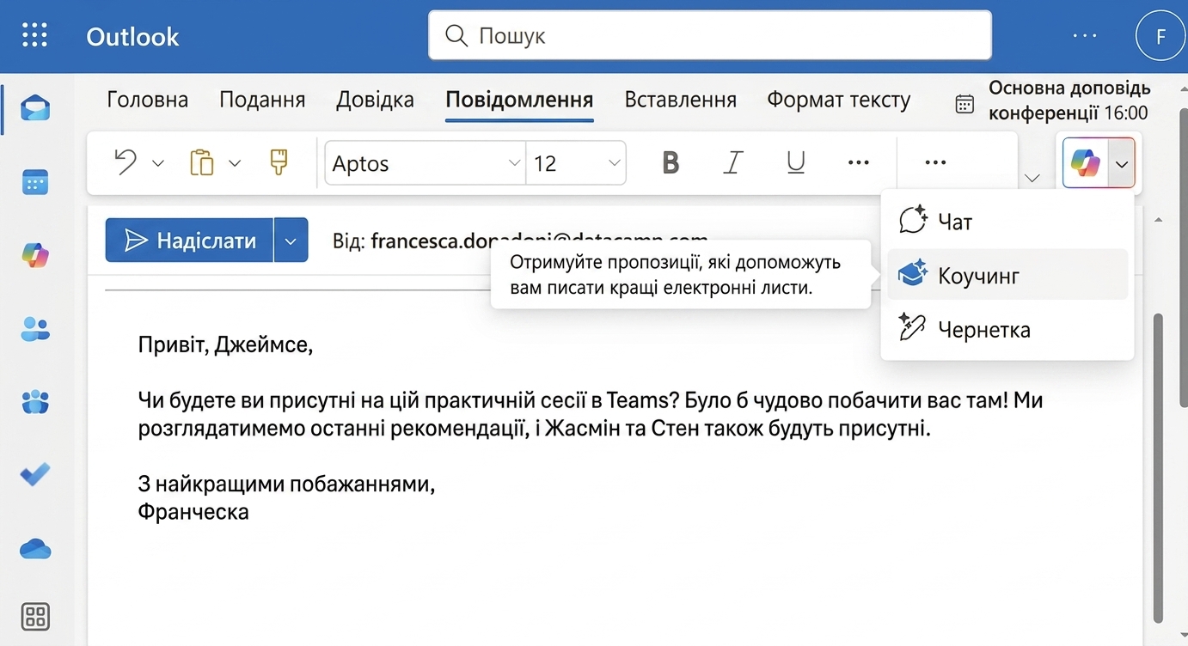Click the Надіслати send button
The height and width of the screenshot is (646, 1188).
(189, 241)
